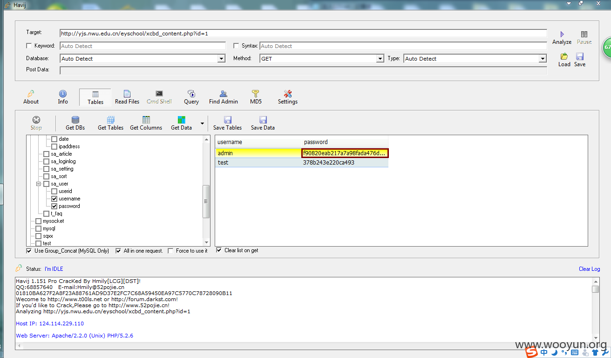Select the admin password hash cell
The height and width of the screenshot is (358, 611).
pos(345,153)
